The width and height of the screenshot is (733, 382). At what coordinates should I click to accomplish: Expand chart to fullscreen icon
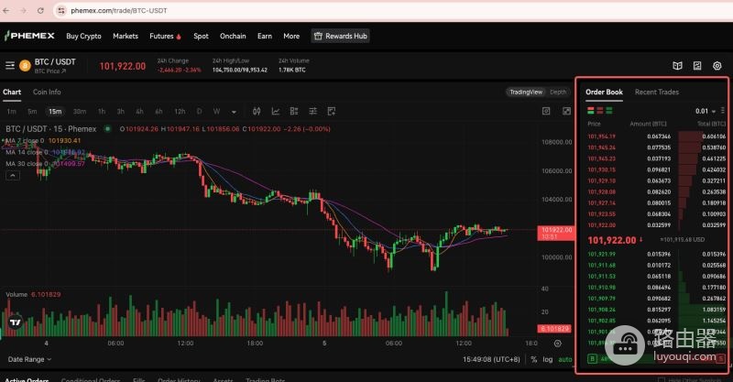pyautogui.click(x=566, y=111)
